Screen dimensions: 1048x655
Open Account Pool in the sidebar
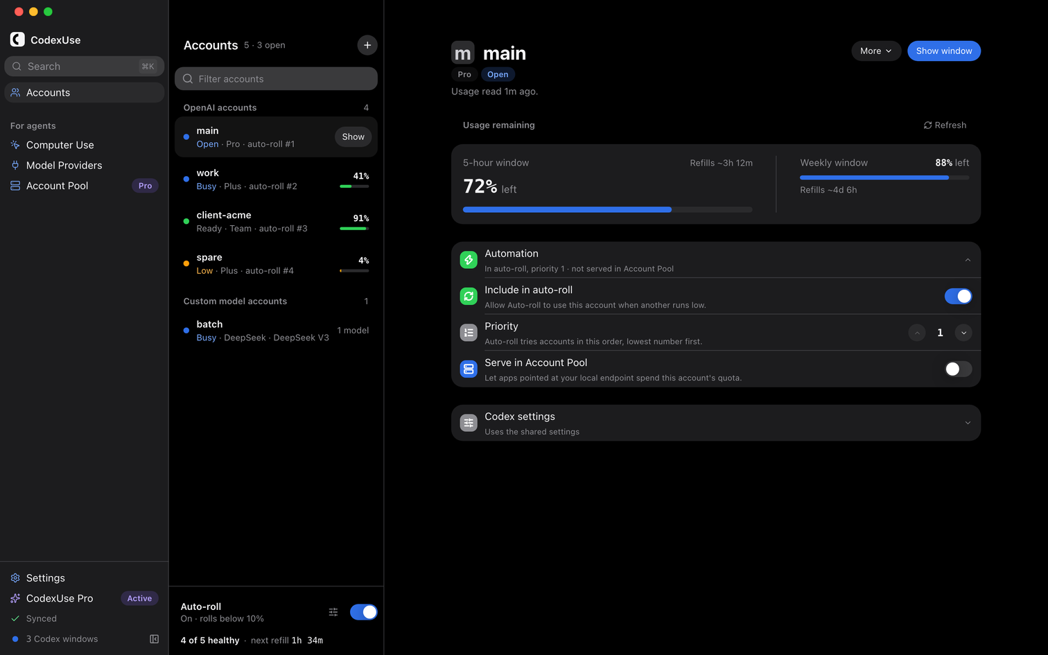click(x=85, y=186)
